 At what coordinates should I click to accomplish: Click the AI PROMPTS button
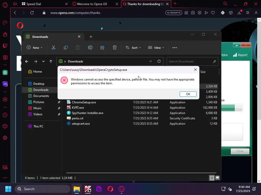174,13
